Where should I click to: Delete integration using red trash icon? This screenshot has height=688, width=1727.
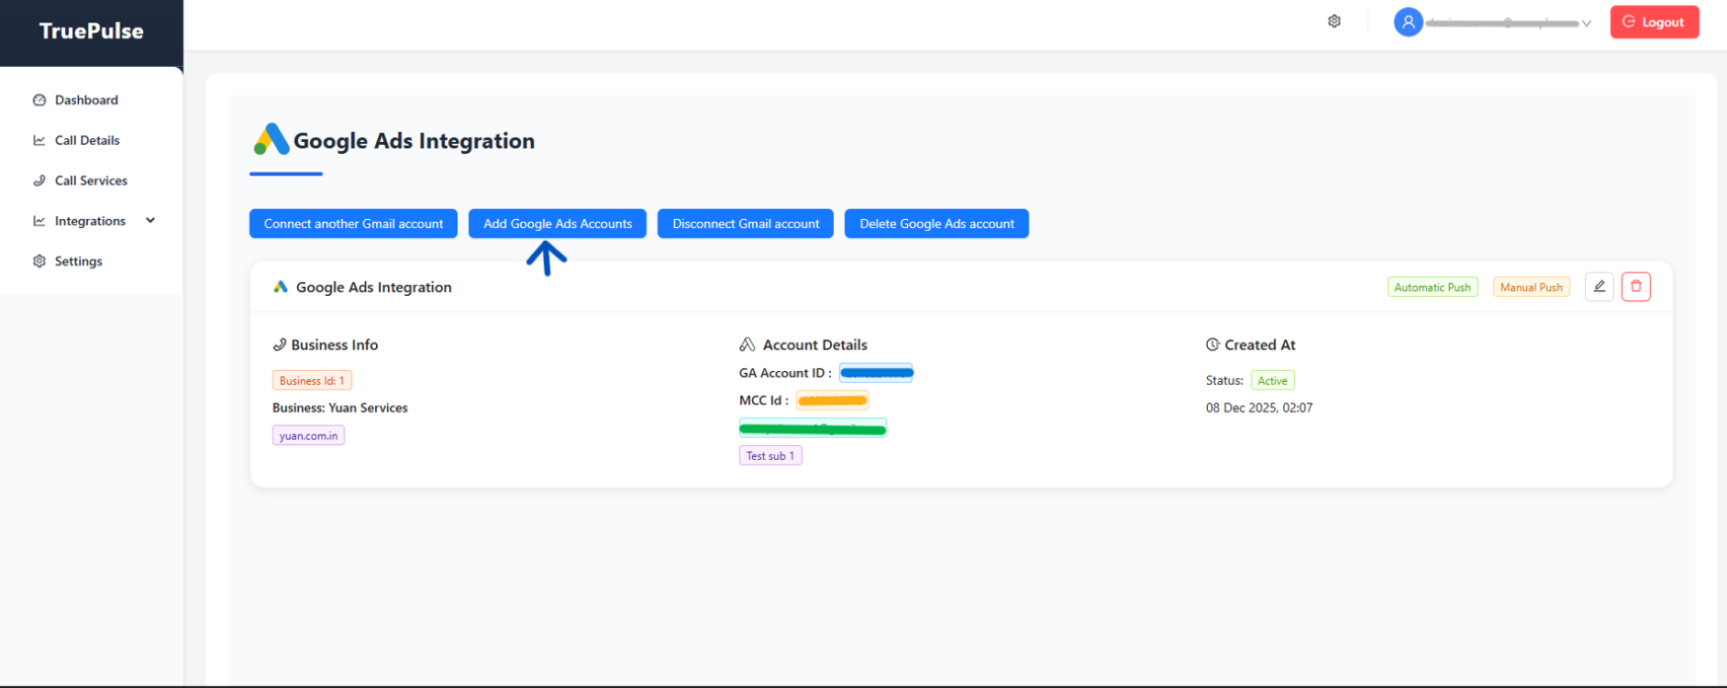pos(1635,287)
